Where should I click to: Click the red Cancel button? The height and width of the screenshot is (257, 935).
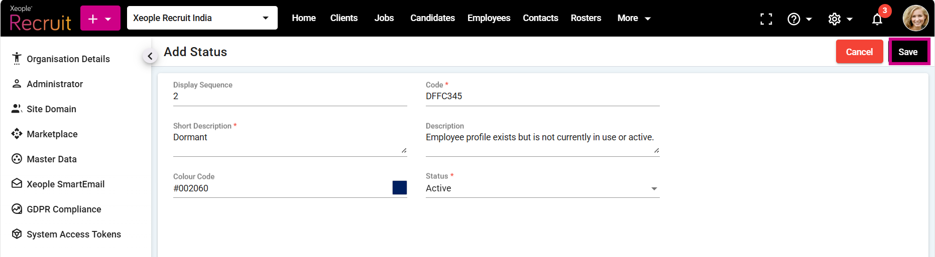coord(859,52)
